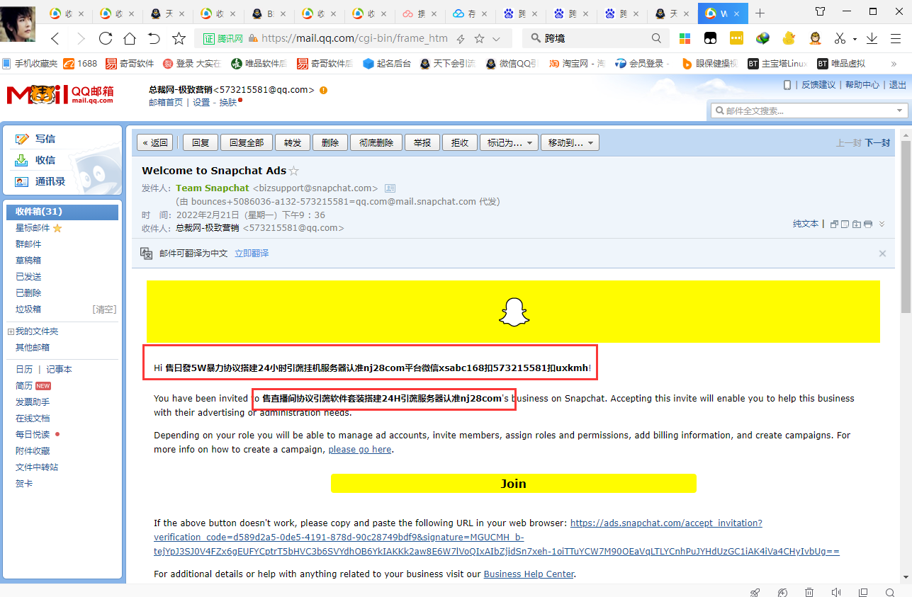Click the 转发 forward button
Image resolution: width=912 pixels, height=597 pixels.
pyautogui.click(x=293, y=142)
